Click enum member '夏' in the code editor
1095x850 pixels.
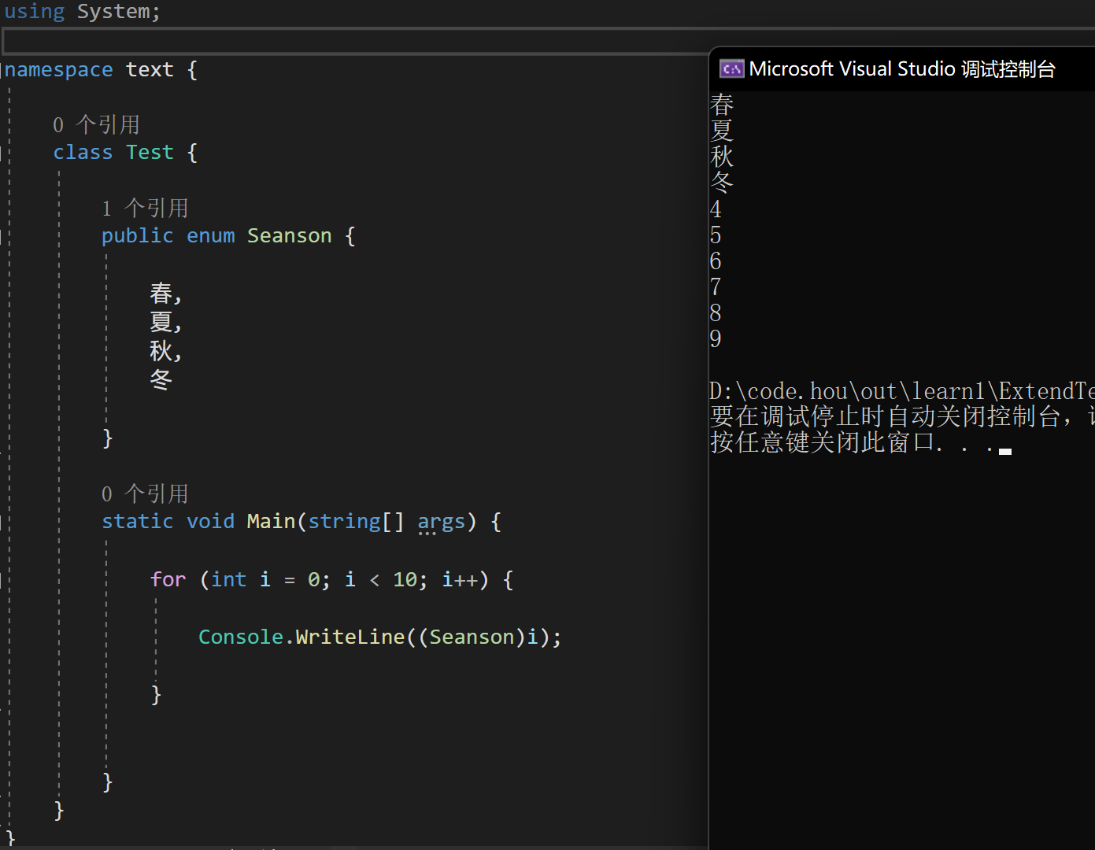coord(161,322)
